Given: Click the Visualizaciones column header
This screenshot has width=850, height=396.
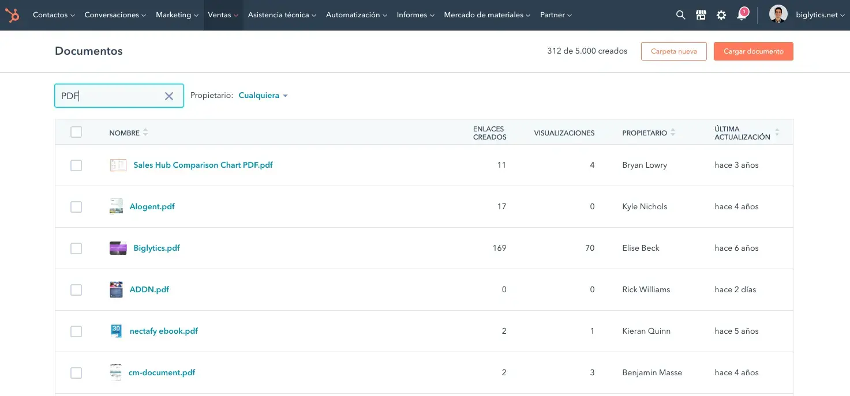Looking at the screenshot, I should coord(564,133).
